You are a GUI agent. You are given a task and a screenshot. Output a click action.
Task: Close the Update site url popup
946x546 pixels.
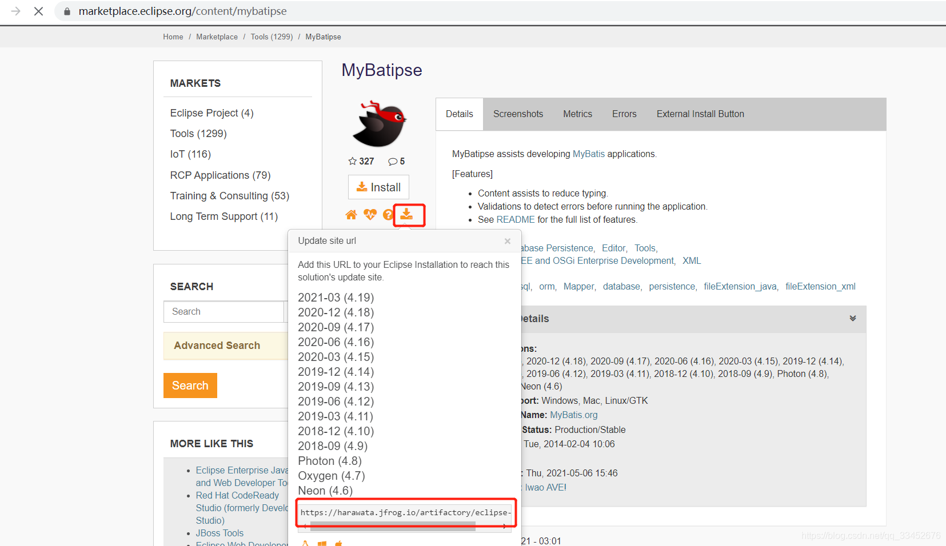tap(508, 241)
